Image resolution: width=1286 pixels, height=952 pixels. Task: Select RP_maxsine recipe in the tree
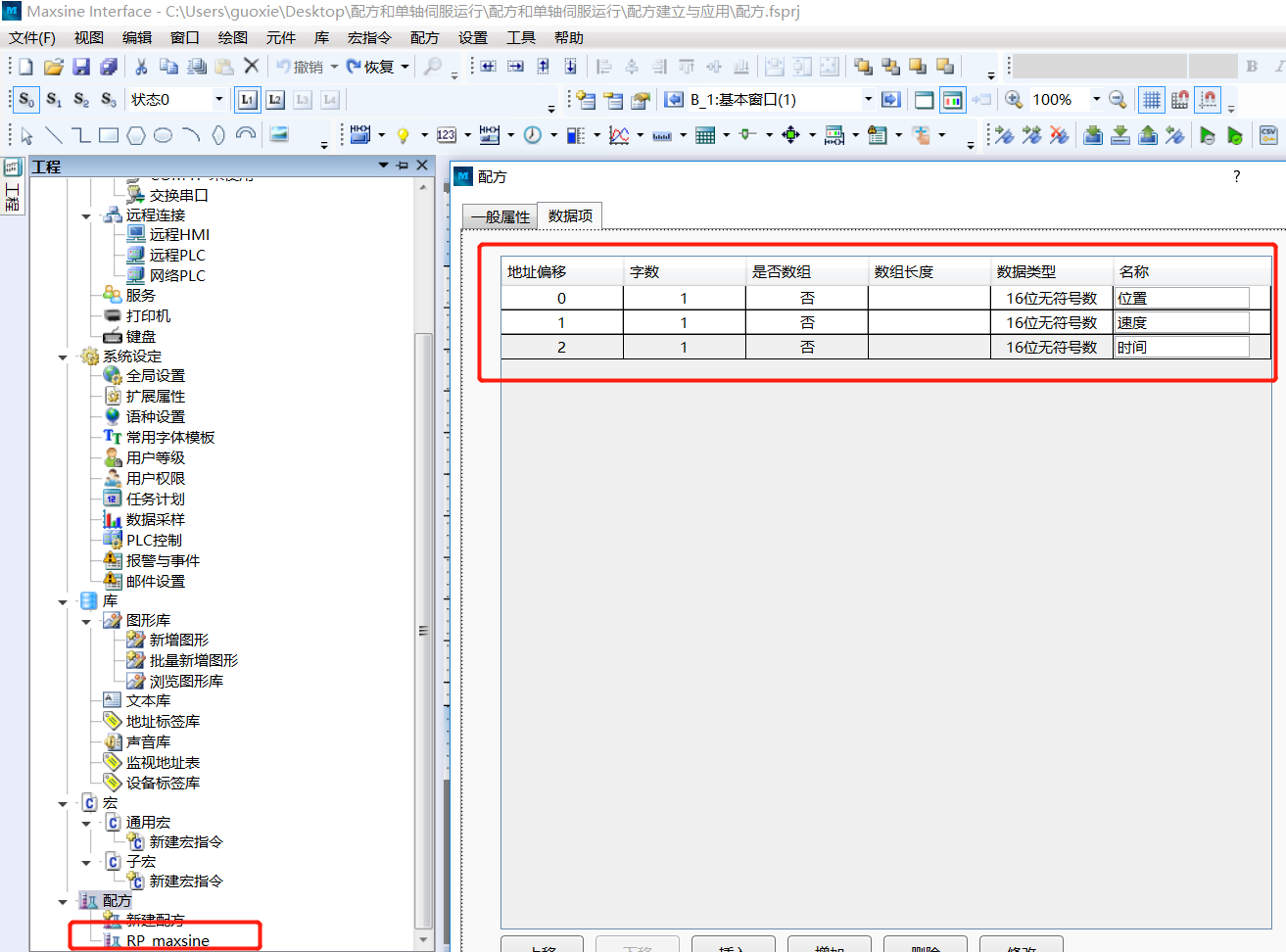click(x=167, y=940)
